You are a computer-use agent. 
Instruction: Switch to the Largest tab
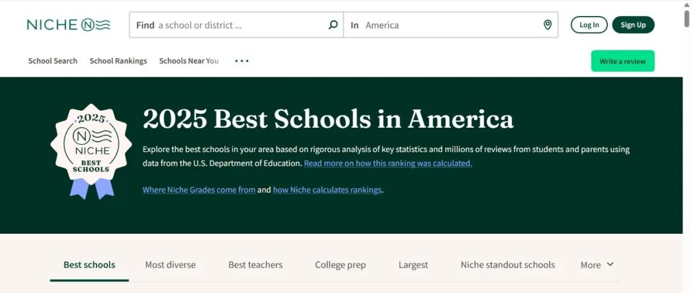413,265
